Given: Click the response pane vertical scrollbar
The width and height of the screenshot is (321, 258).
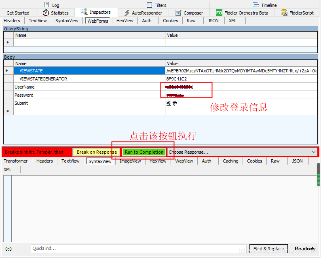Looking at the screenshot, I should tap(319, 174).
